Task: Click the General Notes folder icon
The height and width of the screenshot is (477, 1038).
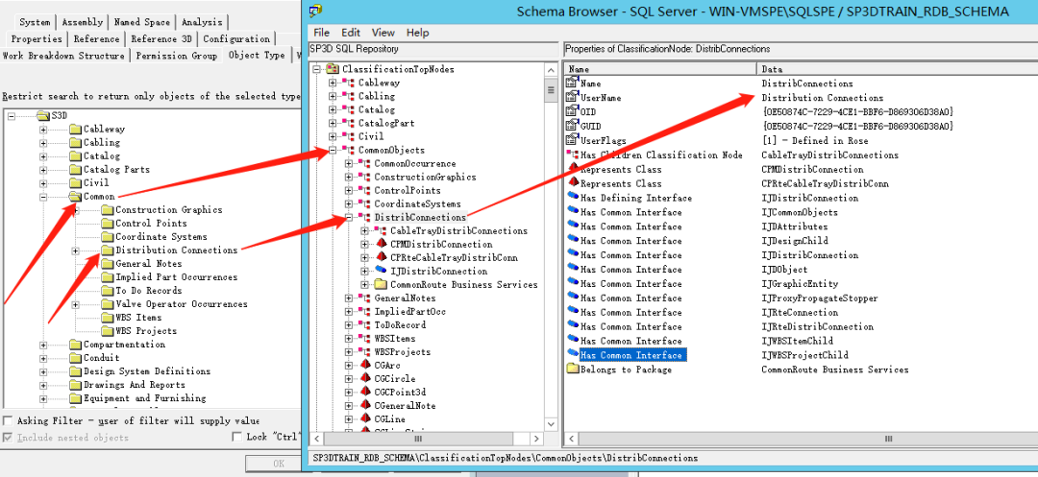Action: (108, 264)
